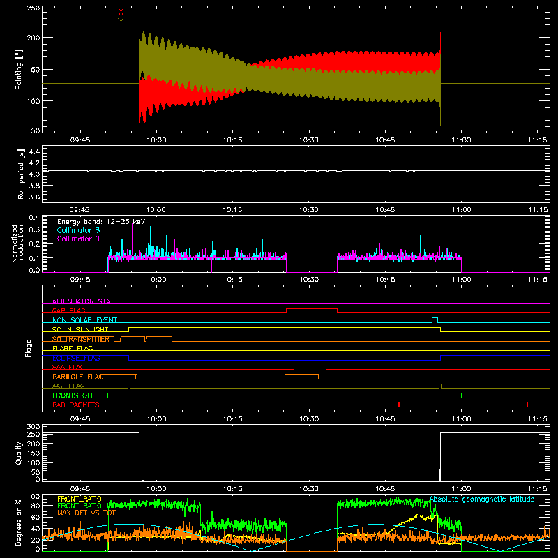Click 10:15 time label under modulation panel
This screenshot has width=558, height=558.
232,280
